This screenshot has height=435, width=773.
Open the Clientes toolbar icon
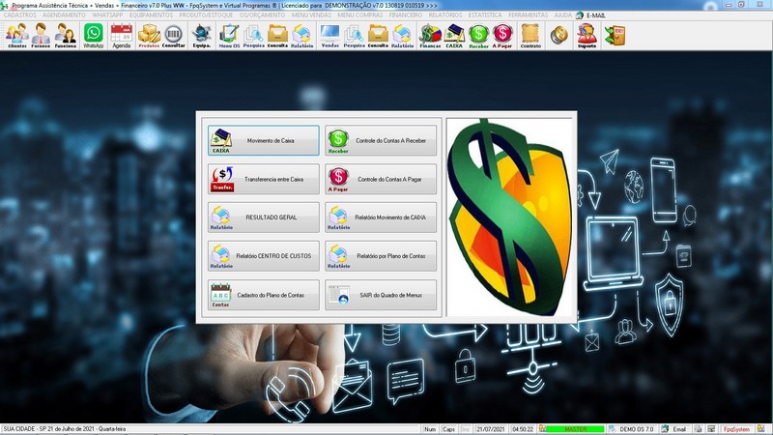pyautogui.click(x=16, y=36)
